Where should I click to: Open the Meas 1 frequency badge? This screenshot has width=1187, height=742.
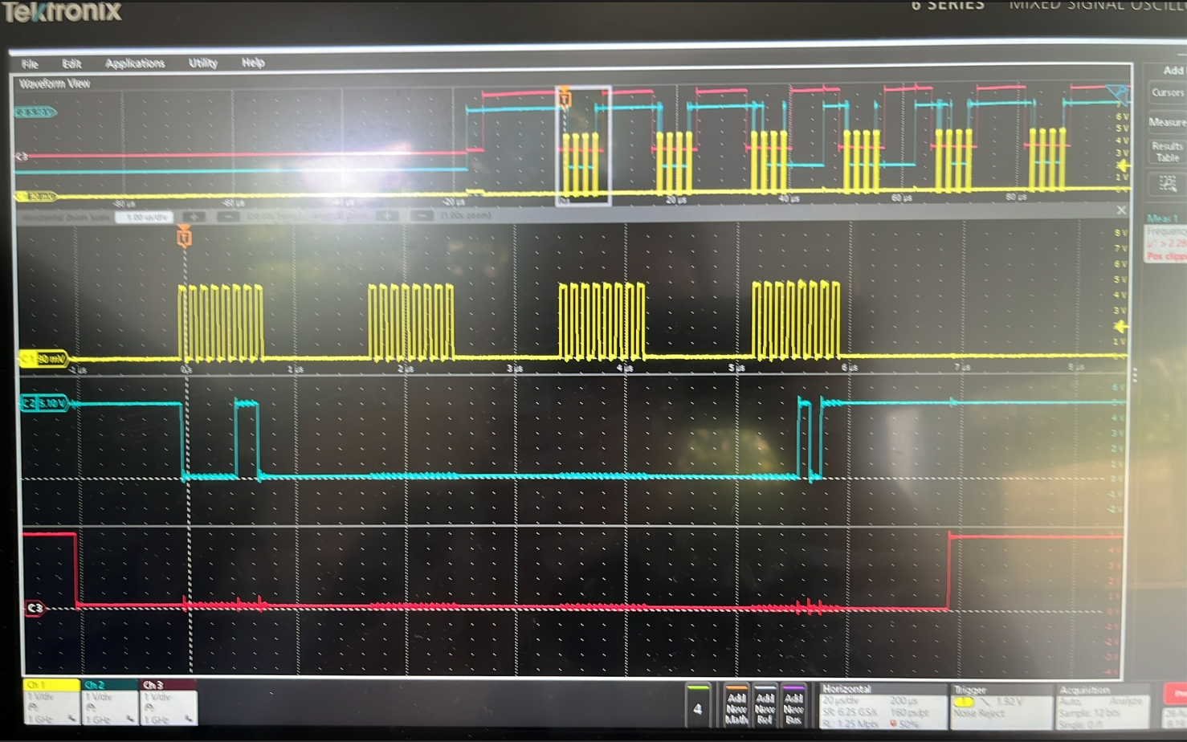[1165, 238]
